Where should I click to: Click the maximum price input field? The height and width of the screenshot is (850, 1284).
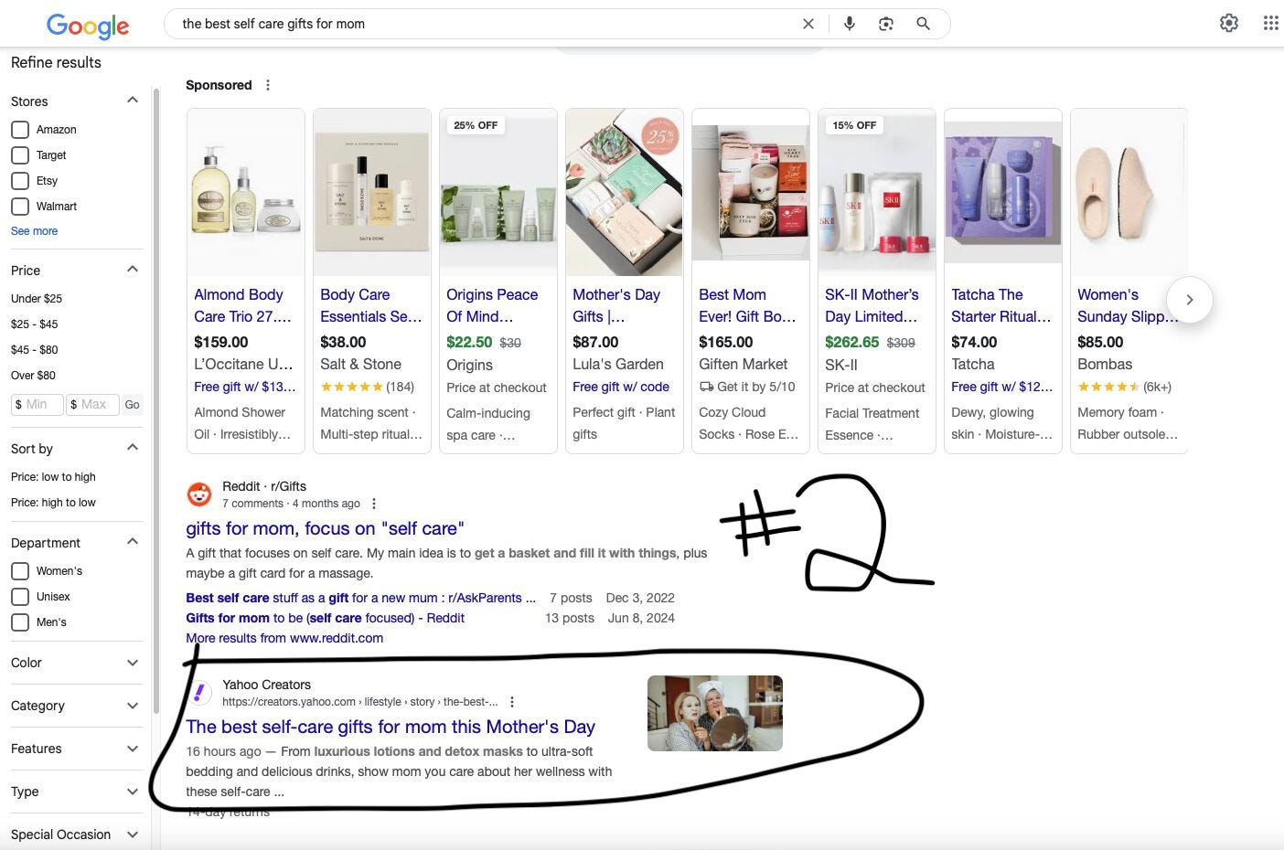pos(93,405)
